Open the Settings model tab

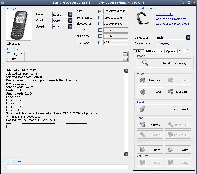click(154, 51)
